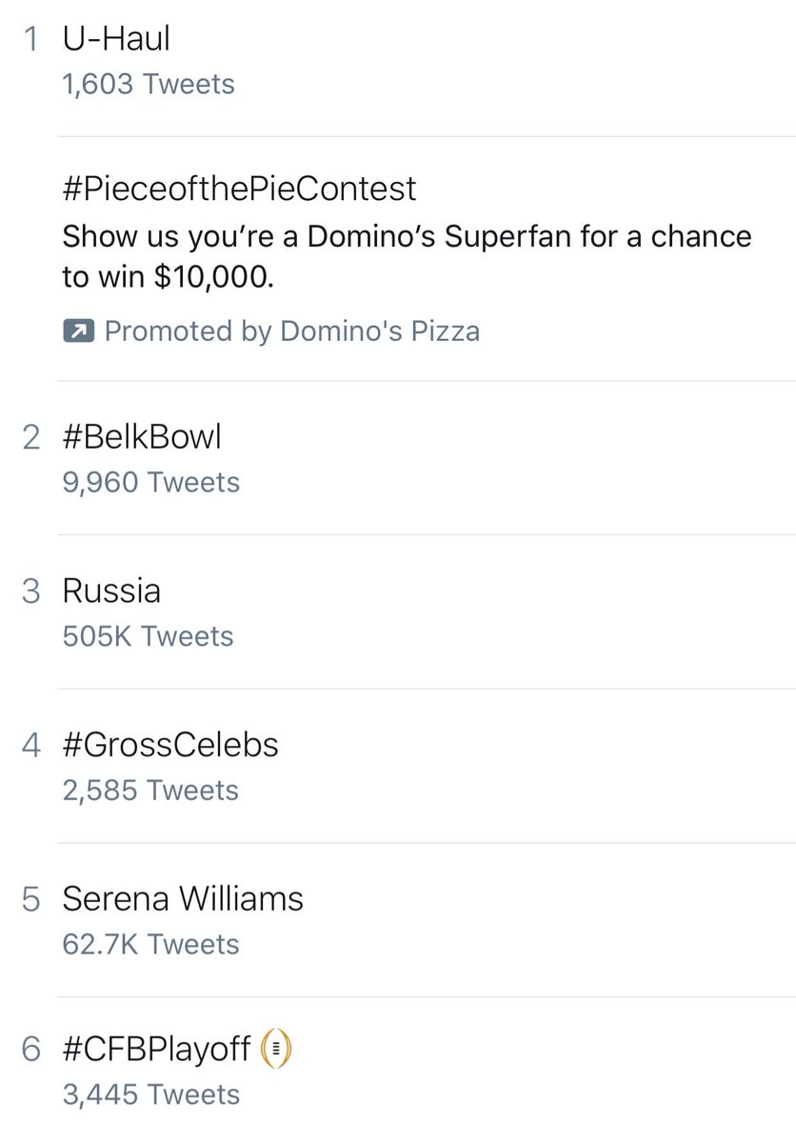Click the 62.7K Tweets count
Screen dimensions: 796x1143
click(150, 944)
